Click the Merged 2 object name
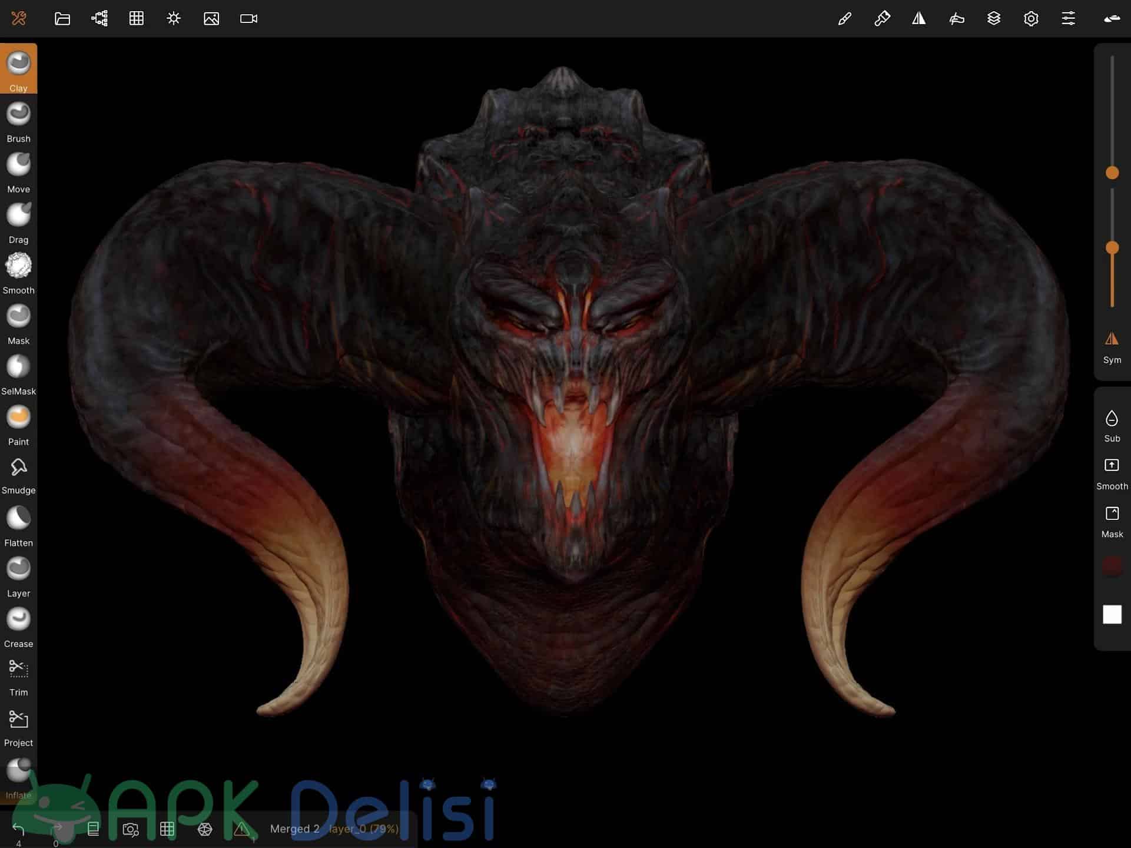 point(294,829)
